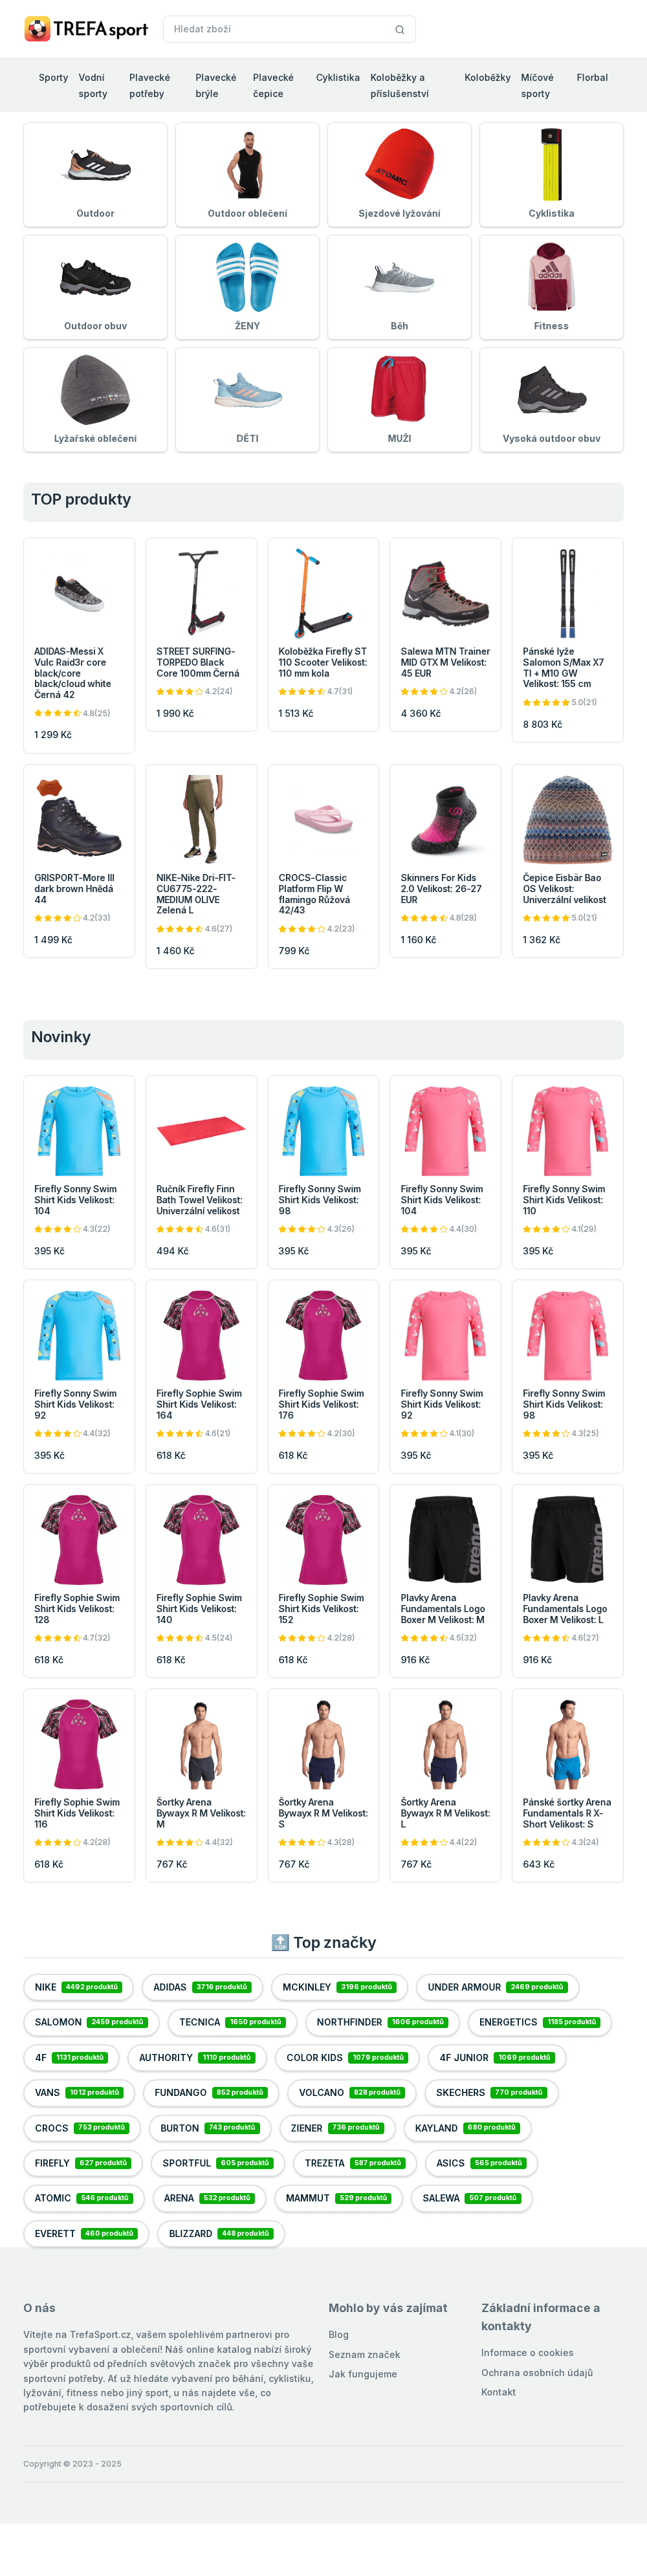The image size is (647, 2576).
Task: Open the Vysoká outdoor obuv category
Action: [551, 400]
